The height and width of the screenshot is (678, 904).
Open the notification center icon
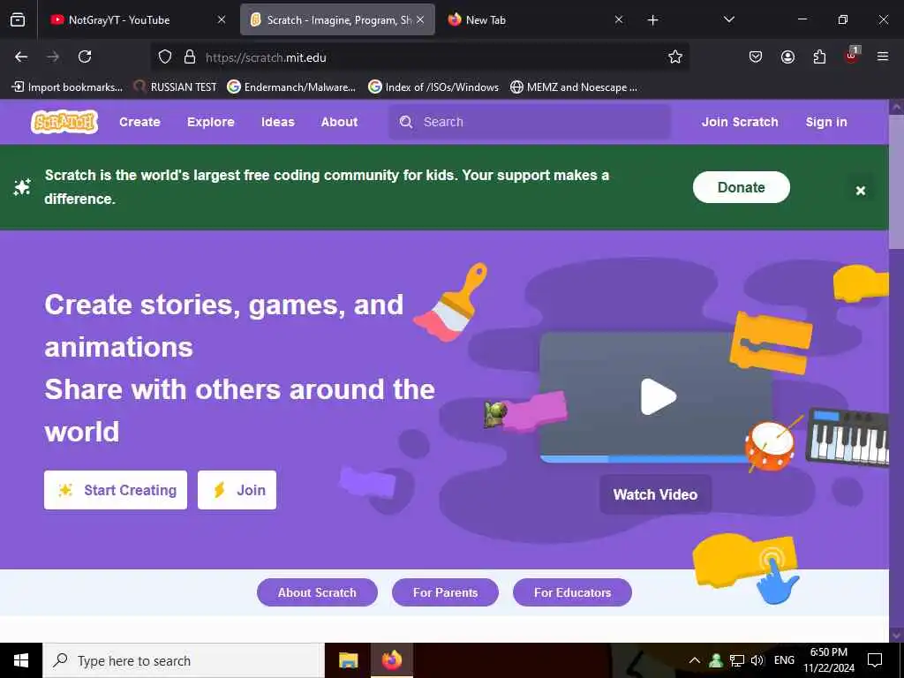[x=875, y=660]
